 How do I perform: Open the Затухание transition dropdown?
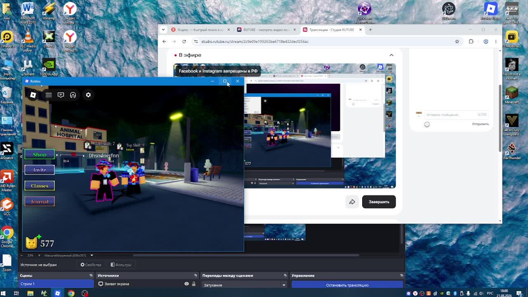coord(245,285)
